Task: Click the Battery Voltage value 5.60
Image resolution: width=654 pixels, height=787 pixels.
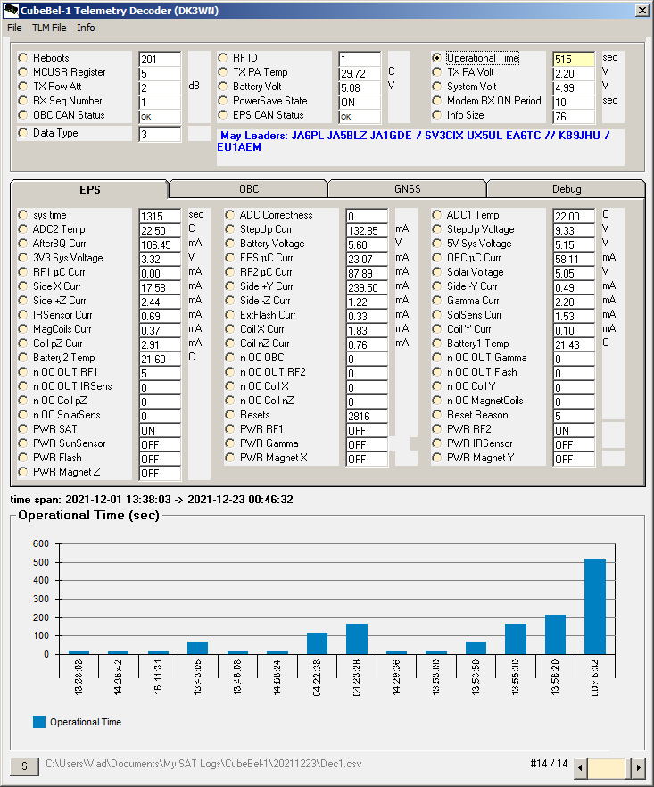Action: tap(367, 244)
